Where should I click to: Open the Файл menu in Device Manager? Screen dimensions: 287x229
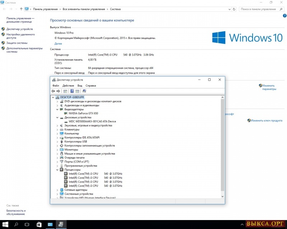[56, 86]
